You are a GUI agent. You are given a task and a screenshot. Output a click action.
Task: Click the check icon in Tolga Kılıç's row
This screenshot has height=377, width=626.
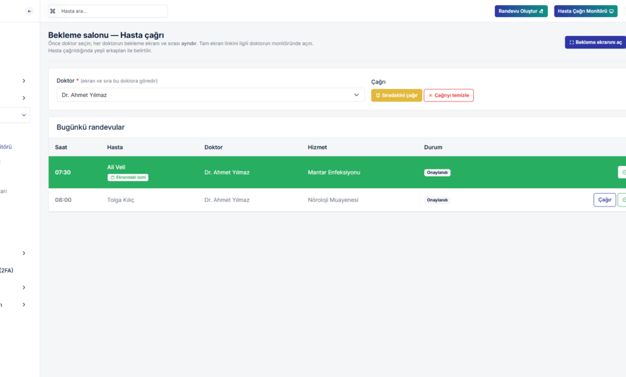pyautogui.click(x=623, y=200)
